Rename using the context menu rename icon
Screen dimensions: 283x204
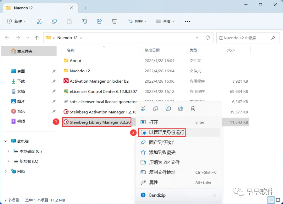[x=168, y=109]
